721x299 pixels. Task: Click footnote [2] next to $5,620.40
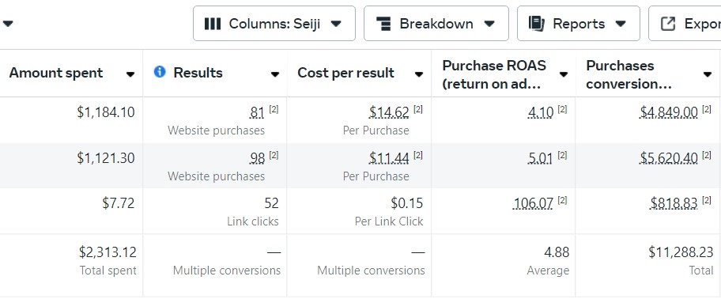pyautogui.click(x=707, y=156)
